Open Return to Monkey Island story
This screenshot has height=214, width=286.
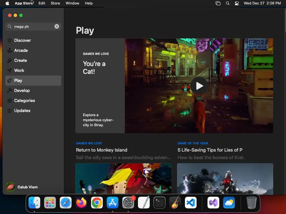click(102, 150)
